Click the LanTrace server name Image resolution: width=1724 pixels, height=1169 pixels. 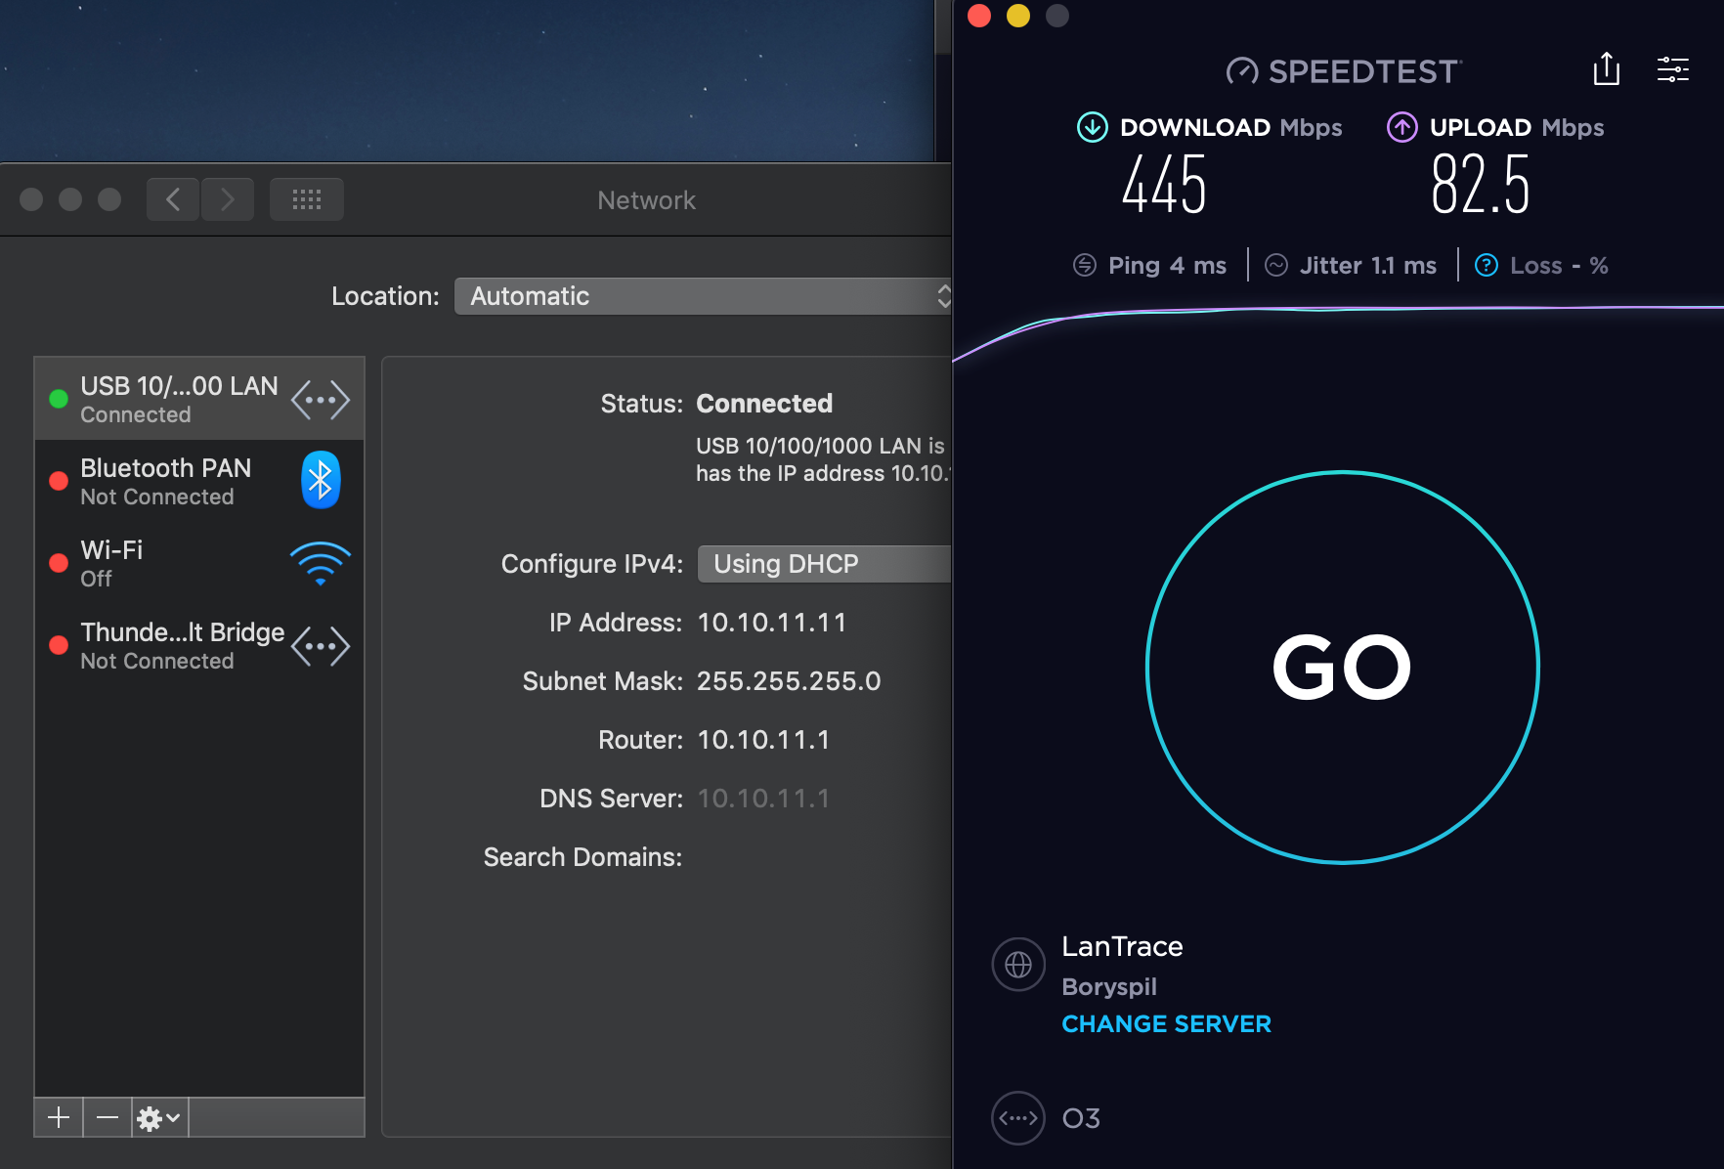(1122, 946)
